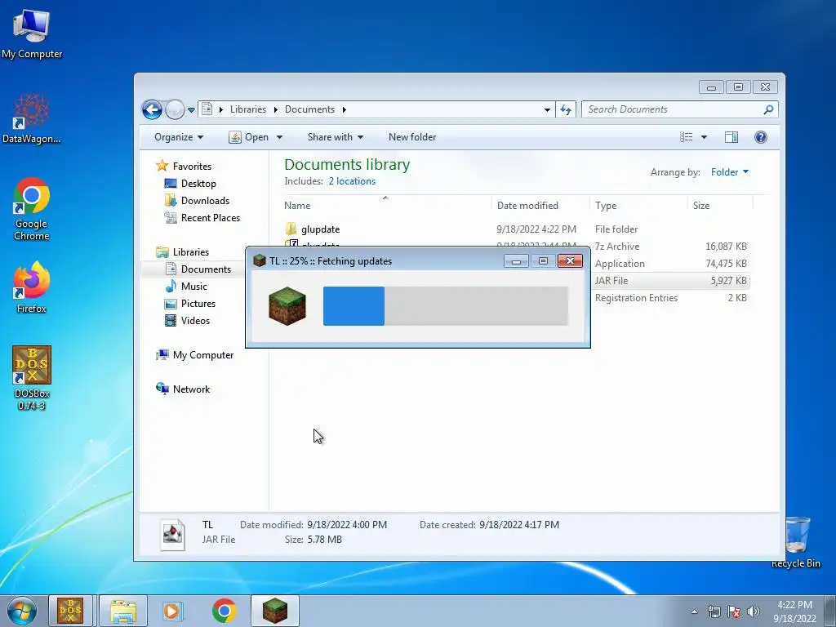Select the TL Minecraft launcher taskbar button
836x627 pixels.
[x=275, y=611]
